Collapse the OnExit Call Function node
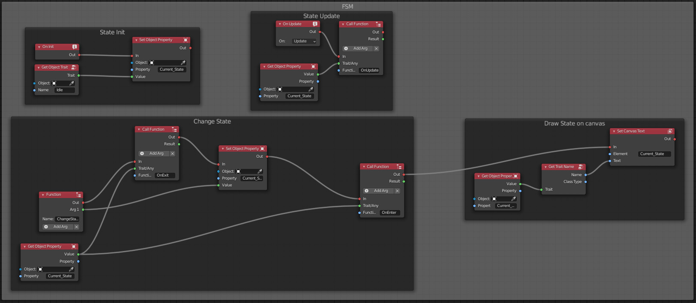696x303 pixels. [139, 130]
